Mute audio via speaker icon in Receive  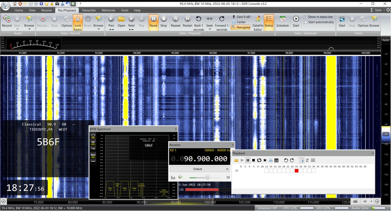click(180, 178)
